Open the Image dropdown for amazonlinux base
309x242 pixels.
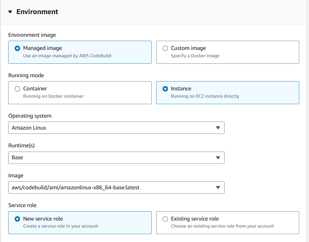coord(116,187)
